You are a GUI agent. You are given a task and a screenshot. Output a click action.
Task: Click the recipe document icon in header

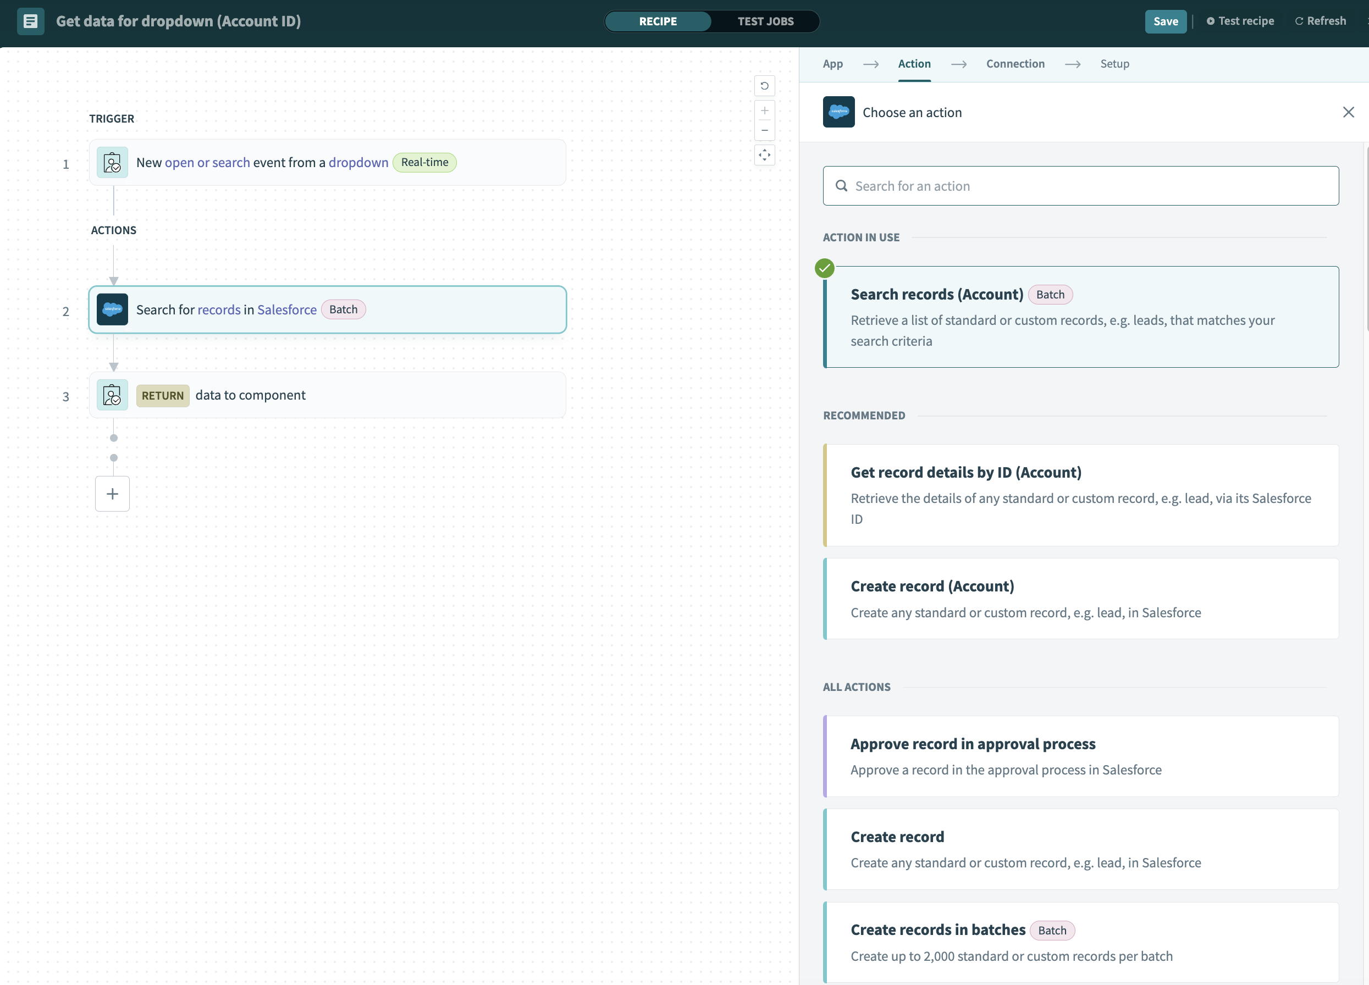[x=30, y=22]
